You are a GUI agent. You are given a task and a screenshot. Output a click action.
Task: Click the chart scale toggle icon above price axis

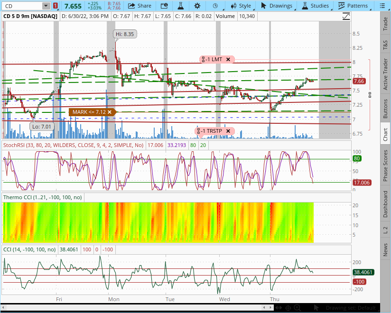(x=346, y=16)
